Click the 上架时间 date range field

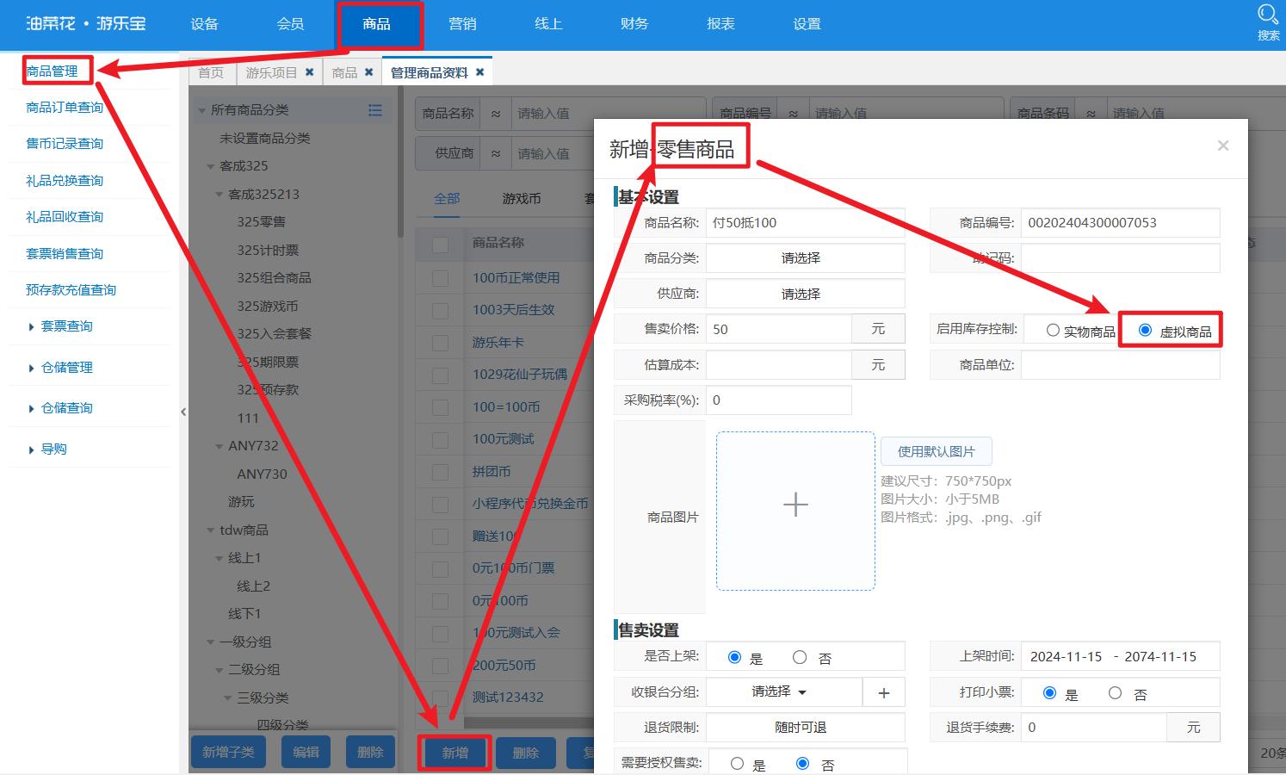1120,656
